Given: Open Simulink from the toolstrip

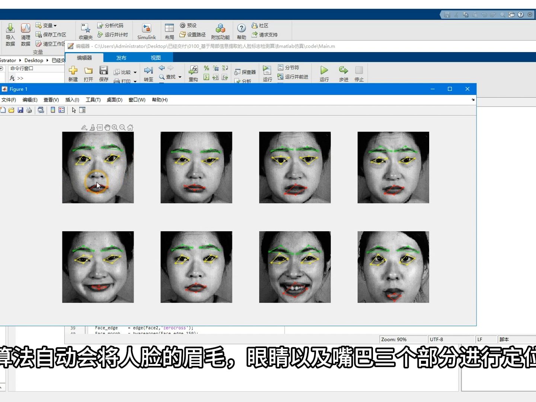Looking at the screenshot, I should pos(146,31).
